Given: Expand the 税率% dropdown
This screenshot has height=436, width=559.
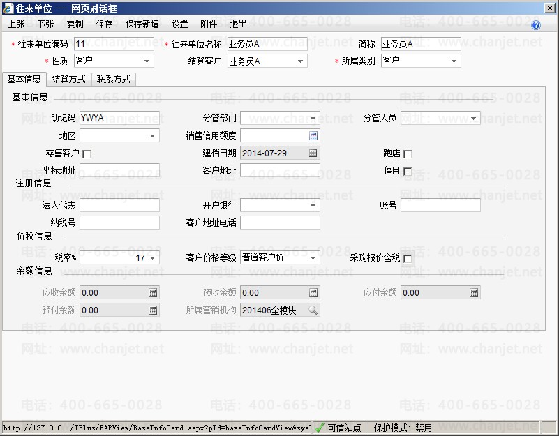Looking at the screenshot, I should click(152, 257).
